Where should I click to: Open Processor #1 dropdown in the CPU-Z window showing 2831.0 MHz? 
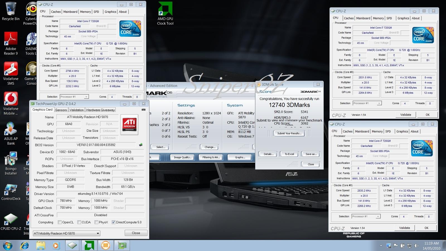click(x=367, y=103)
